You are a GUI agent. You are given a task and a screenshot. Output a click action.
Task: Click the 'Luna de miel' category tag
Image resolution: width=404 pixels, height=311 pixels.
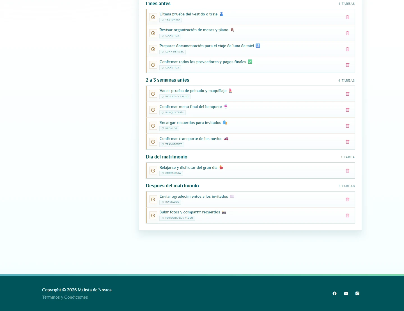click(x=173, y=52)
